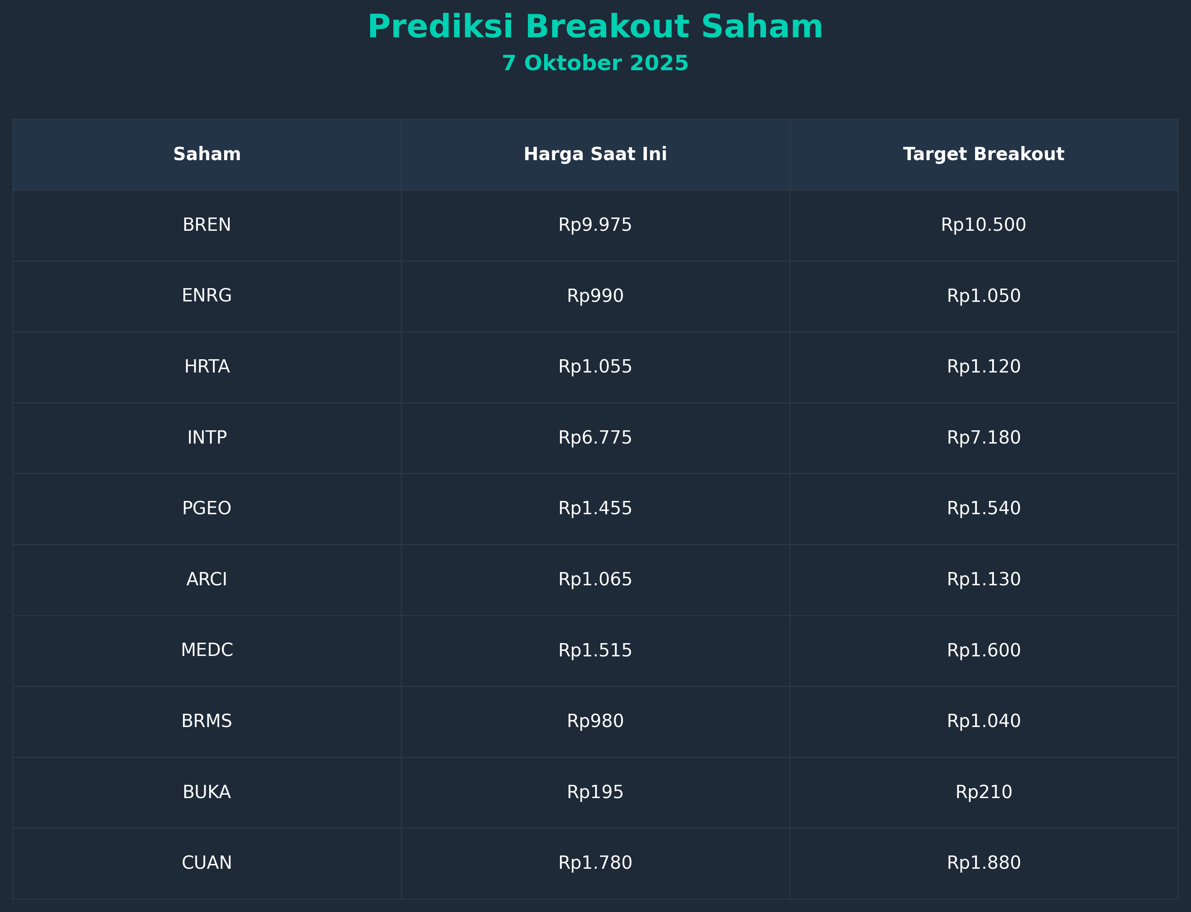Select MEDC's target price Rp1.600
The height and width of the screenshot is (912, 1191).
click(x=984, y=650)
